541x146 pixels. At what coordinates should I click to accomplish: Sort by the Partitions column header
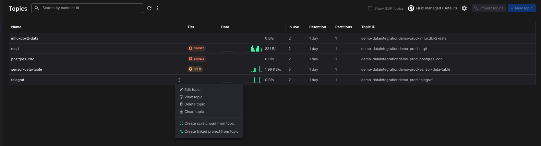(343, 27)
